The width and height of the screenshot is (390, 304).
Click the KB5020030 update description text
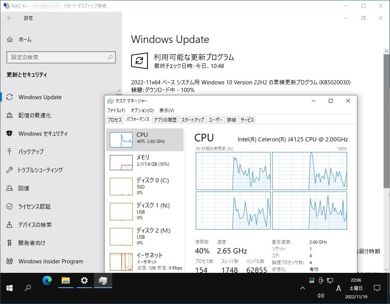[x=241, y=82]
